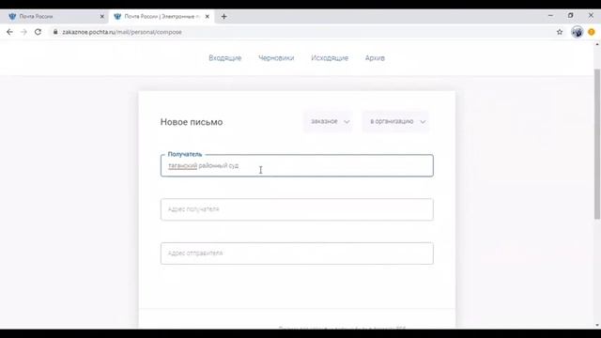
Task: Restore down the browser window
Action: pyautogui.click(x=570, y=16)
